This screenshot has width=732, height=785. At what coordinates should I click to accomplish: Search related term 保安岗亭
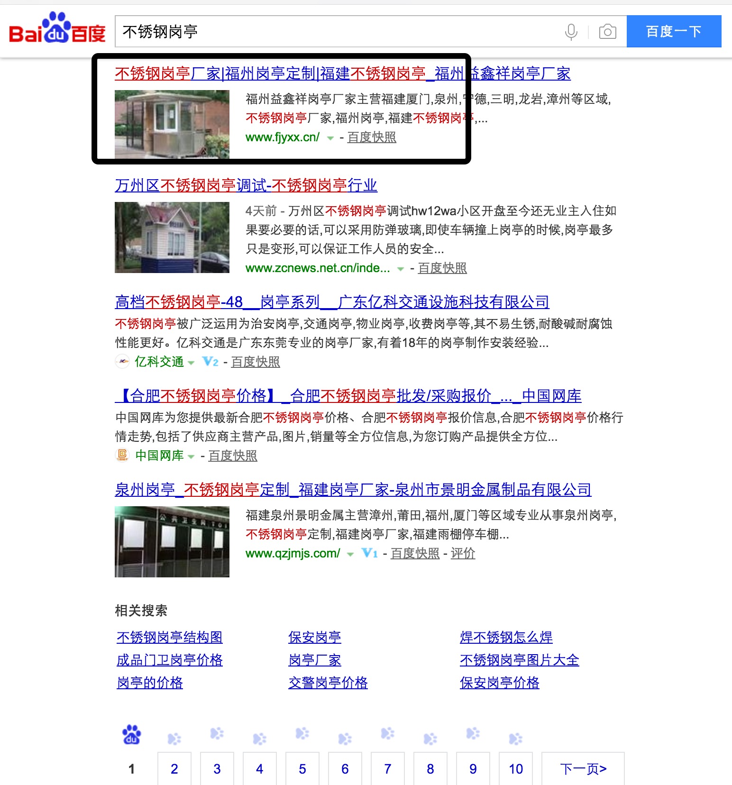(315, 638)
